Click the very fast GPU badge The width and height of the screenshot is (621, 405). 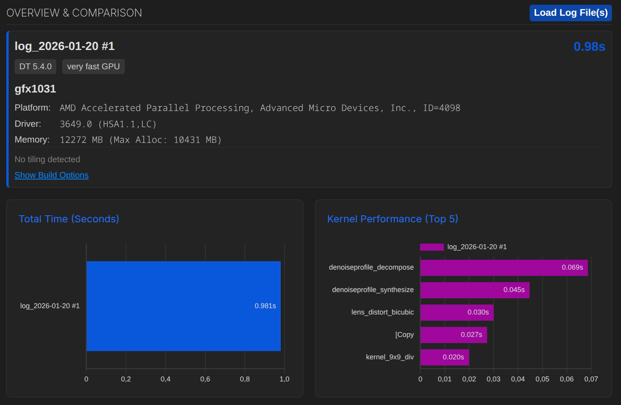(93, 67)
